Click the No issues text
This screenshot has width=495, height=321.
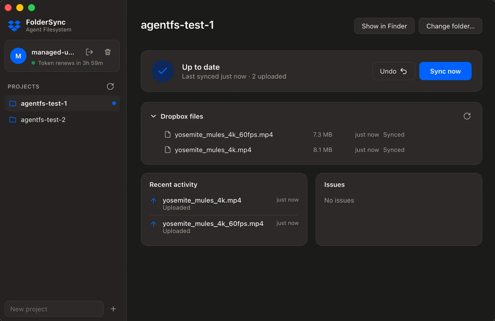point(339,200)
